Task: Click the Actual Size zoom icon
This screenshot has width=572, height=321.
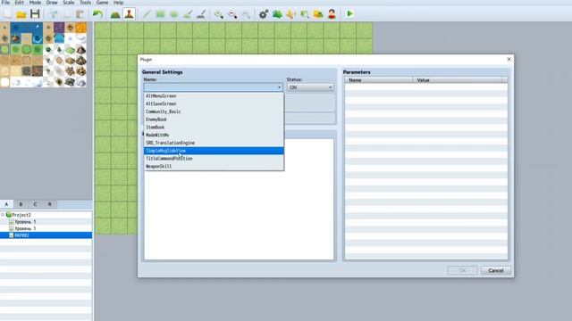Action: 247,14
